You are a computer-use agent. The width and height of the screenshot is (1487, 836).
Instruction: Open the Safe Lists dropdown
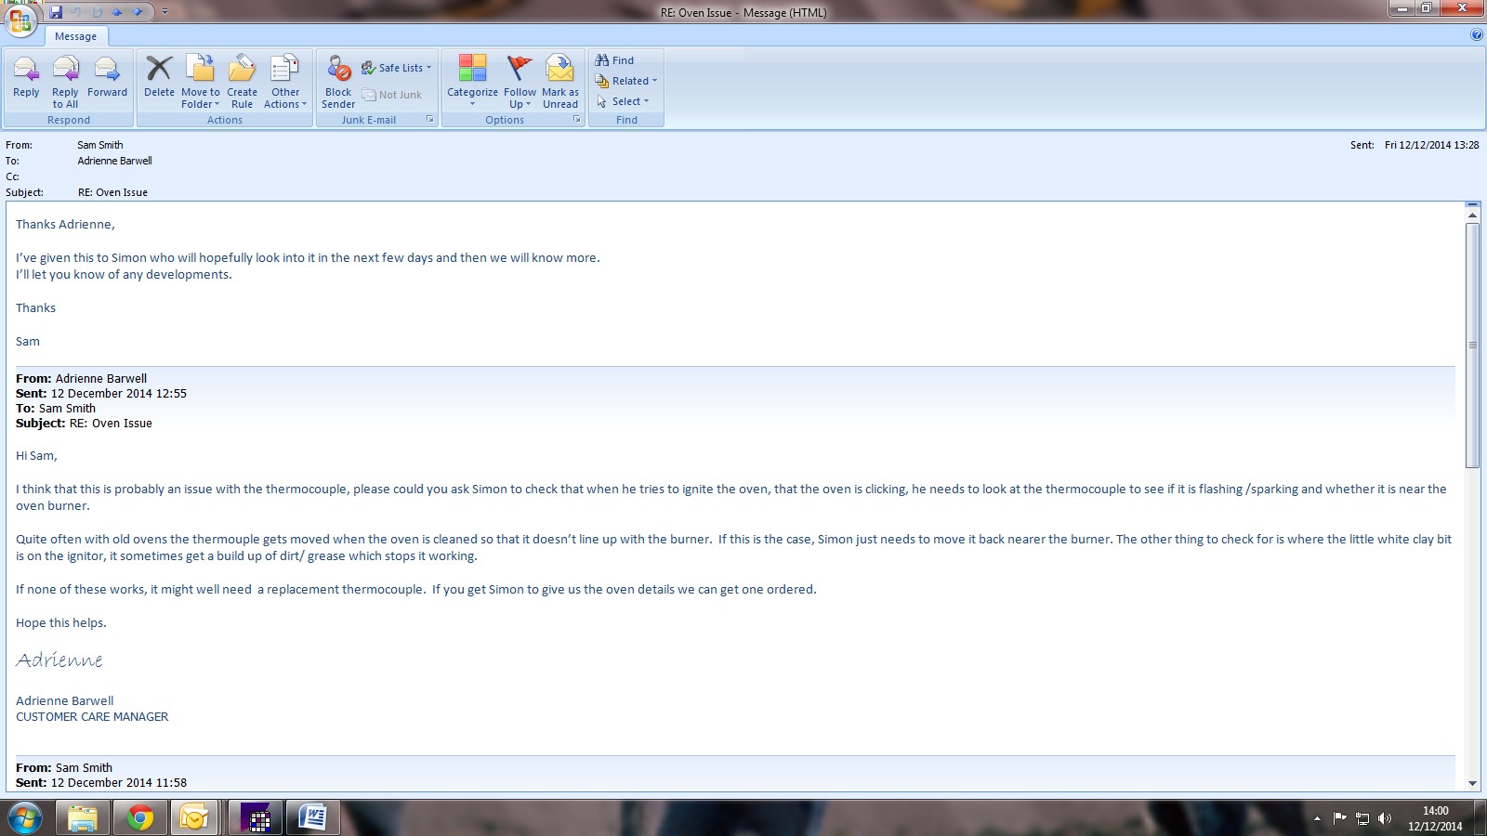pyautogui.click(x=397, y=68)
